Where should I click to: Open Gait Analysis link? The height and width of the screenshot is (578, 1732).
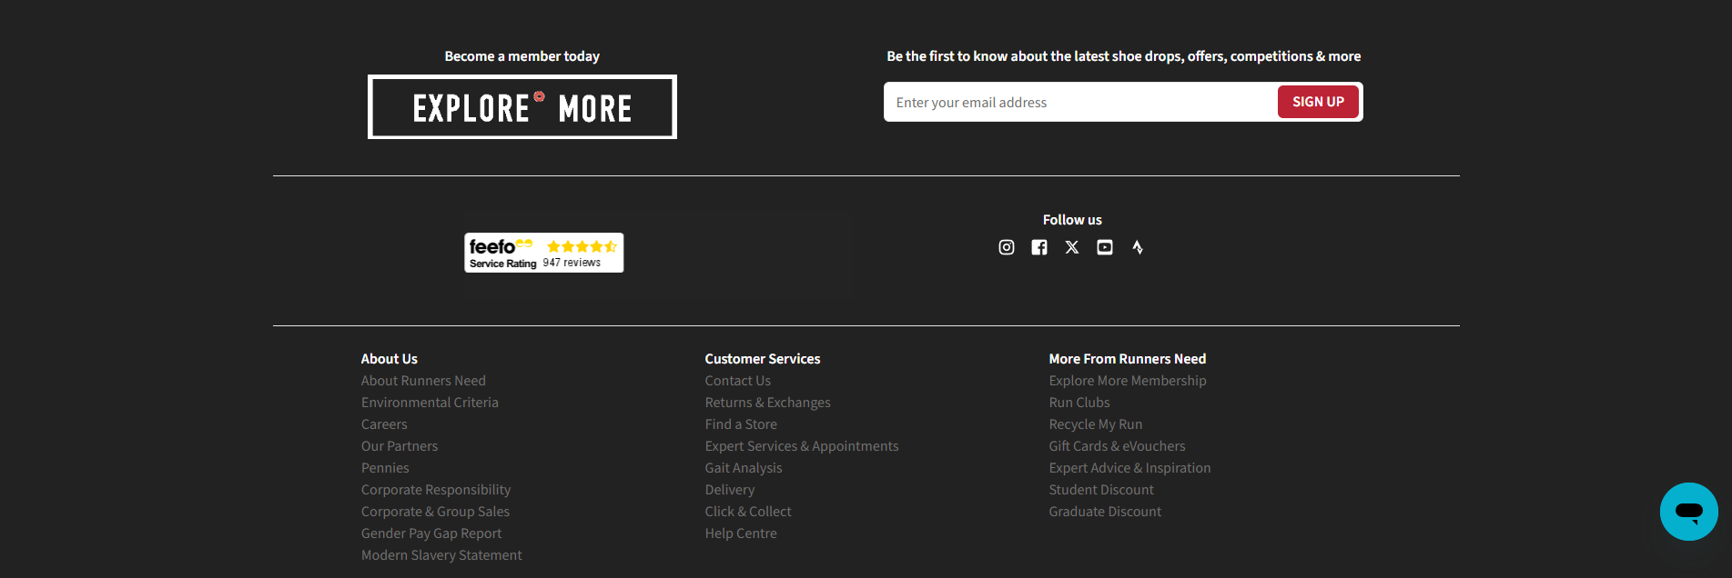[x=744, y=468]
